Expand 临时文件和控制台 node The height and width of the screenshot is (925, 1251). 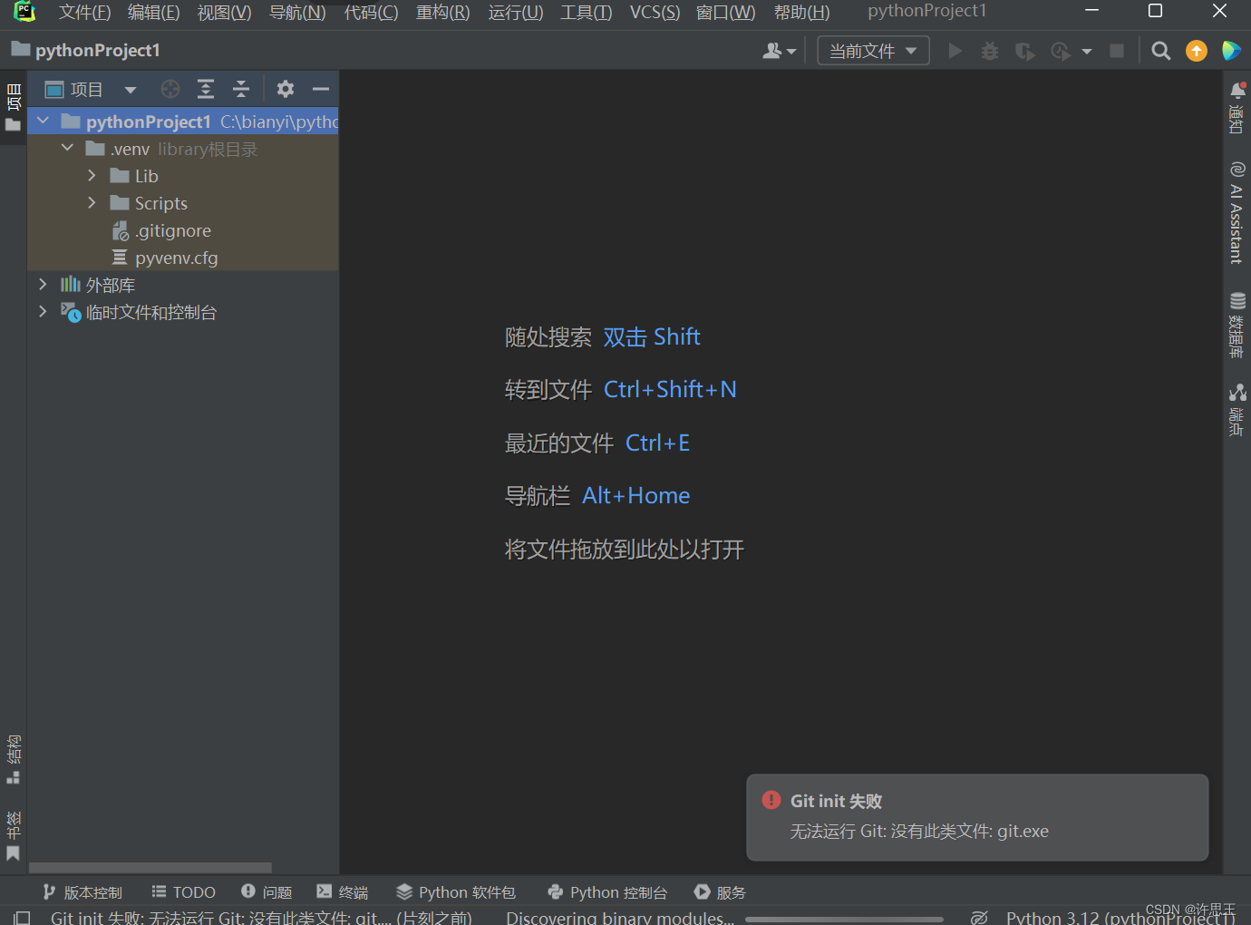(x=43, y=311)
